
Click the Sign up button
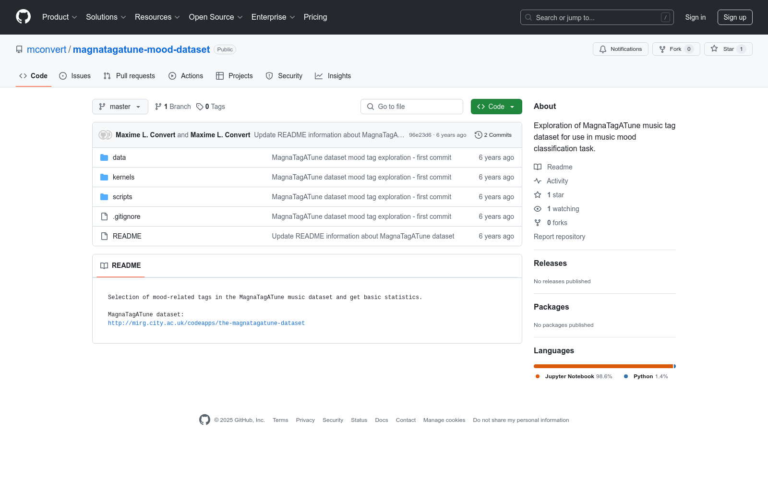(x=735, y=17)
